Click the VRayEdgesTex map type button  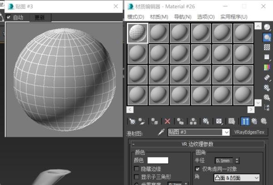coord(250,132)
